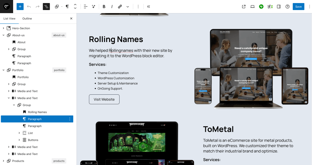
Task: Click the Visit Website button
Action: 104,99
